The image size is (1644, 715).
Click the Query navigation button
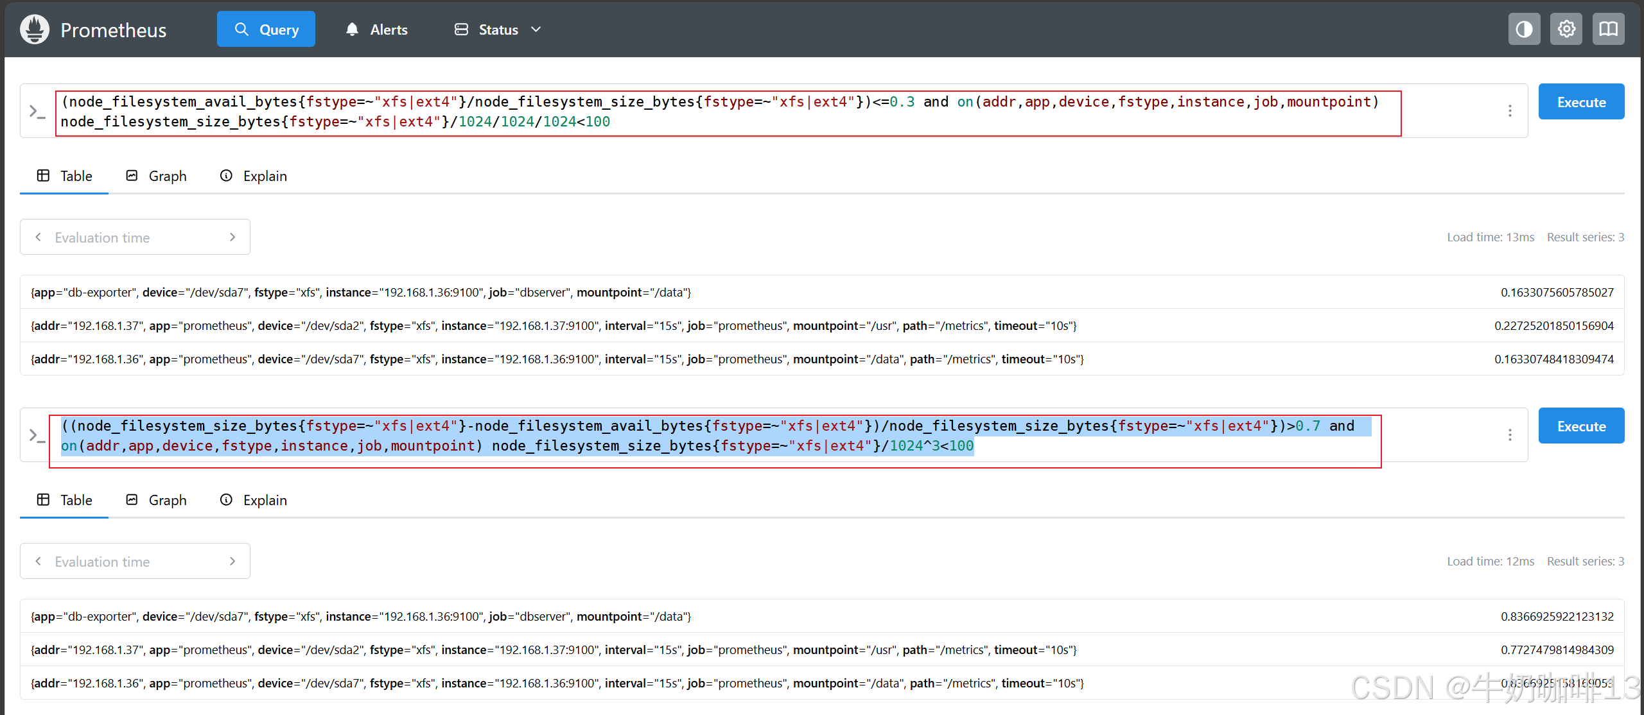click(266, 30)
